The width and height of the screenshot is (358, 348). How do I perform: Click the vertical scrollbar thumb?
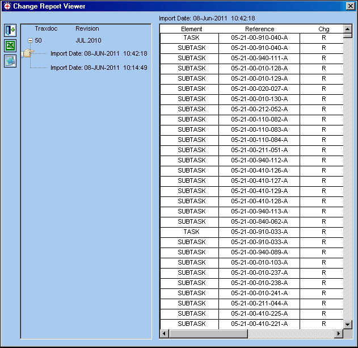click(x=348, y=36)
